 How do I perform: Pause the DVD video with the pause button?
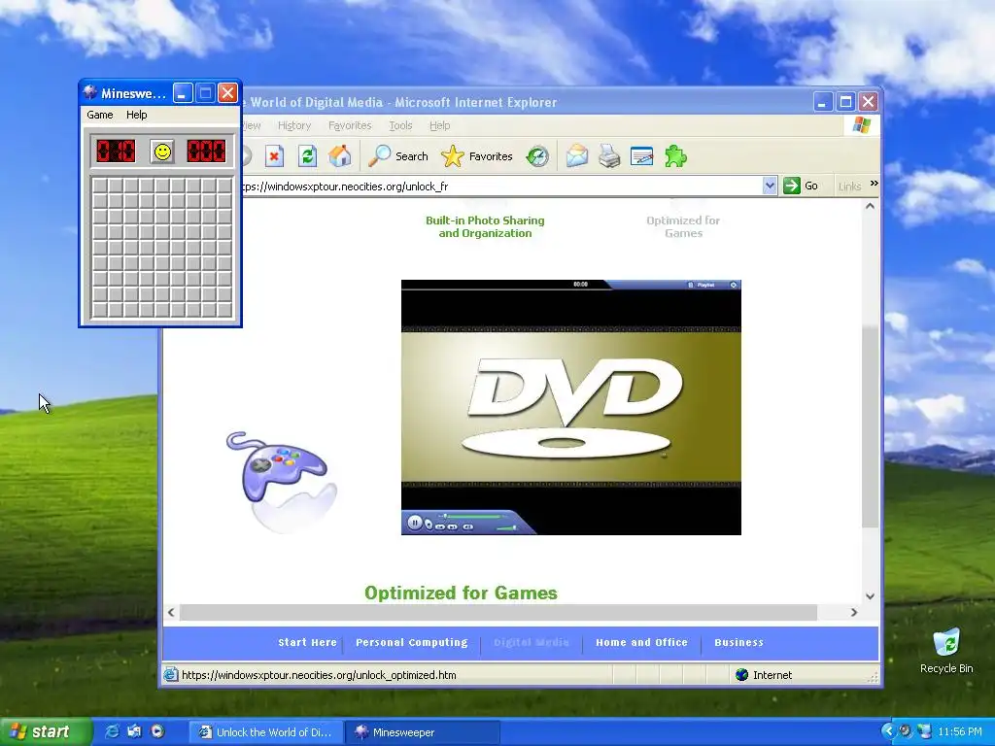tap(414, 523)
